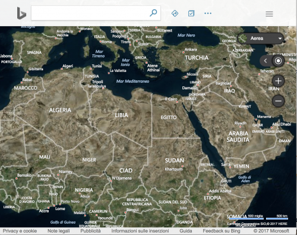Click the SUDAN DEL SUD label
The height and width of the screenshot is (235, 297).
[173, 202]
